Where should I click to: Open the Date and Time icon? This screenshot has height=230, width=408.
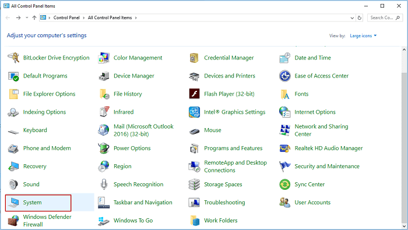[284, 58]
